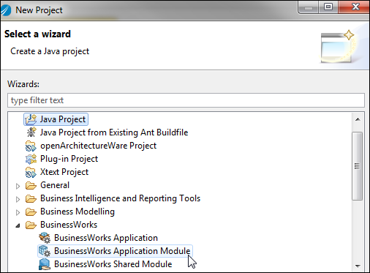Click the scroll down arrow of list
Image resolution: width=370 pixels, height=273 pixels.
pos(358,266)
